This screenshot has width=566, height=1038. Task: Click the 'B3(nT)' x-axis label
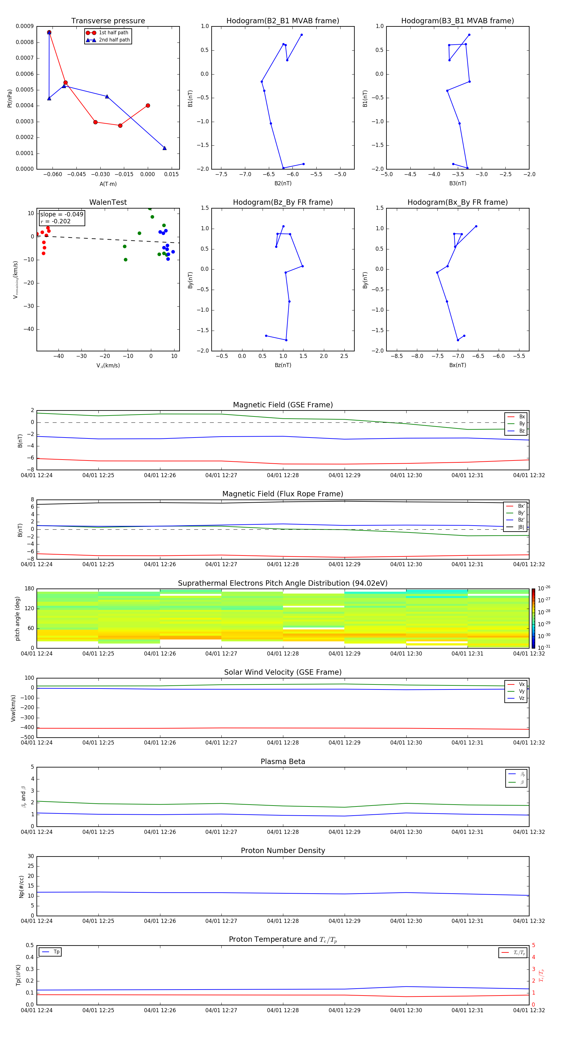click(458, 183)
